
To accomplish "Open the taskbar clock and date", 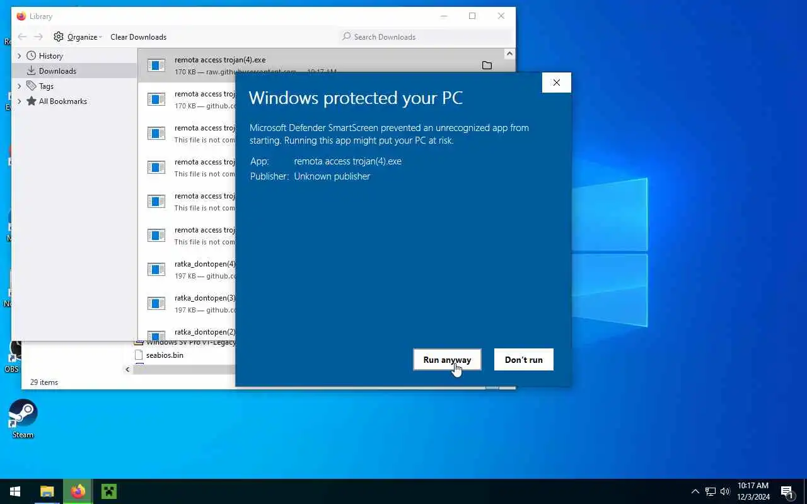I will coord(753,491).
